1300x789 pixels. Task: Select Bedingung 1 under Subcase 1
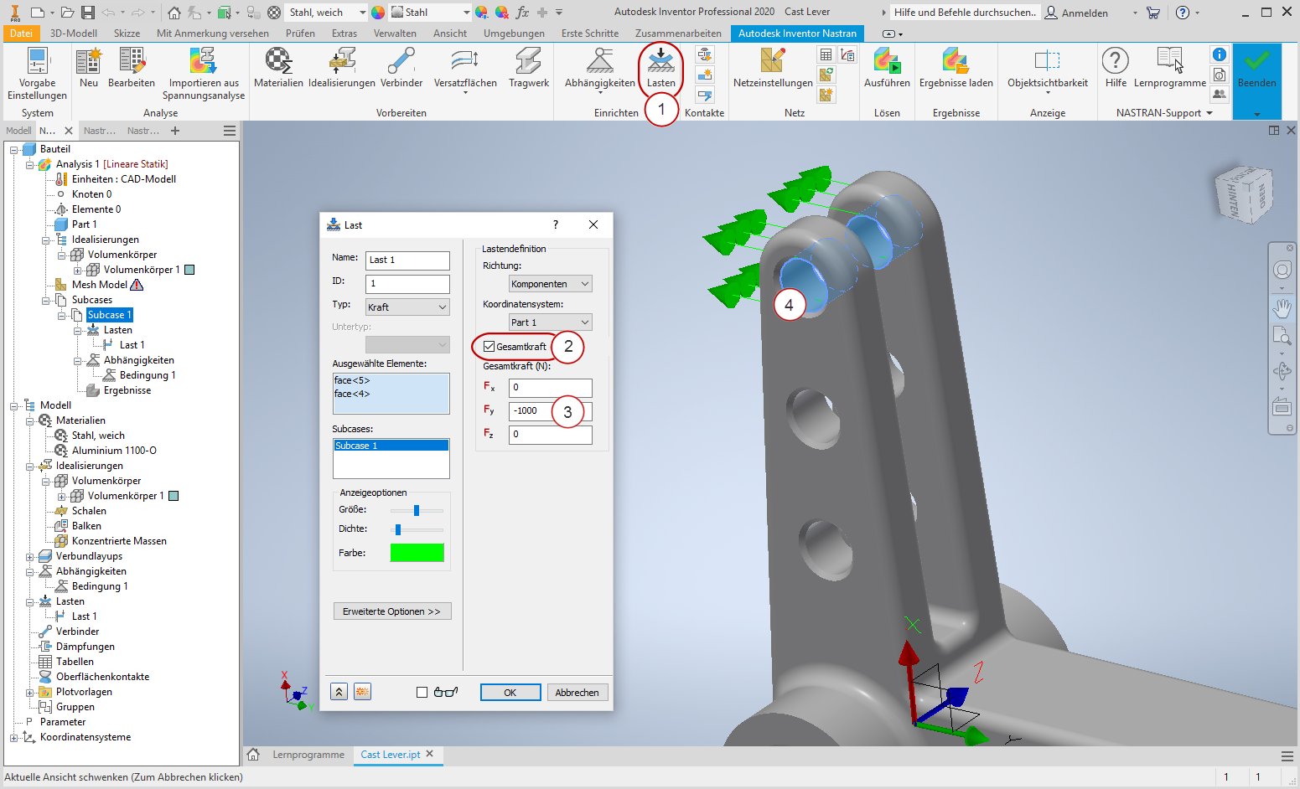[148, 376]
